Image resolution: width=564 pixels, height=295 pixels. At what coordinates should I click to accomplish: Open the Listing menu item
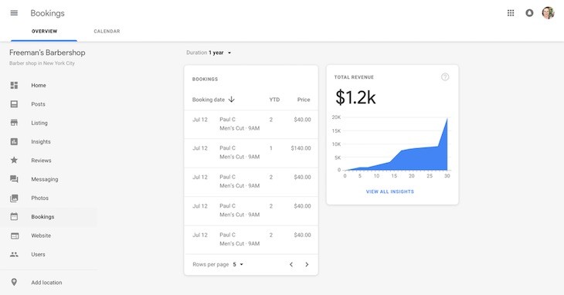(x=39, y=123)
